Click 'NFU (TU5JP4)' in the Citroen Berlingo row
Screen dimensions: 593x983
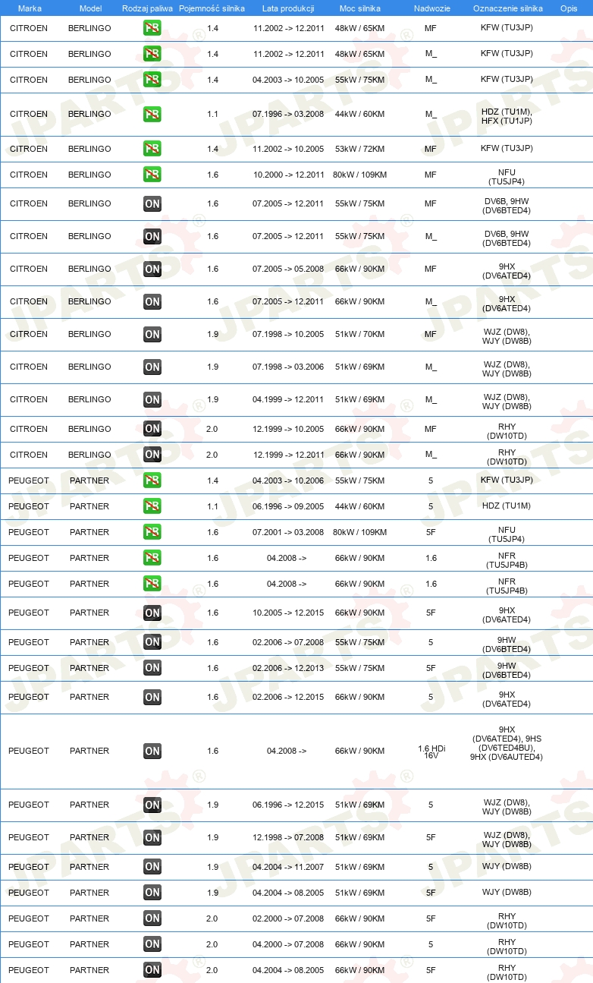507,177
